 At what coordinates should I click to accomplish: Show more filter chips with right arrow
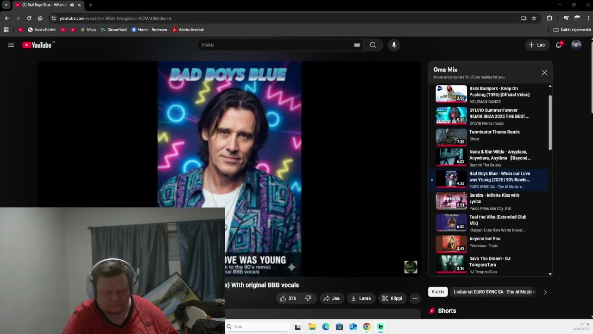[545, 292]
